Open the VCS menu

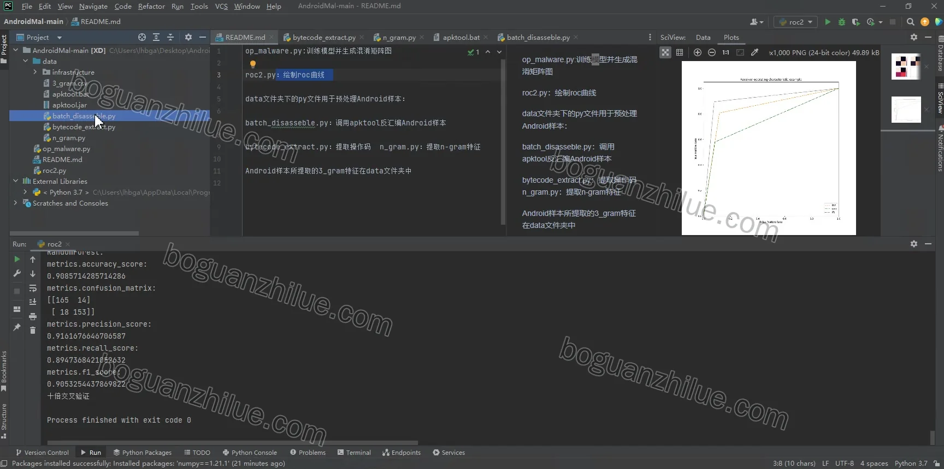[x=221, y=6]
